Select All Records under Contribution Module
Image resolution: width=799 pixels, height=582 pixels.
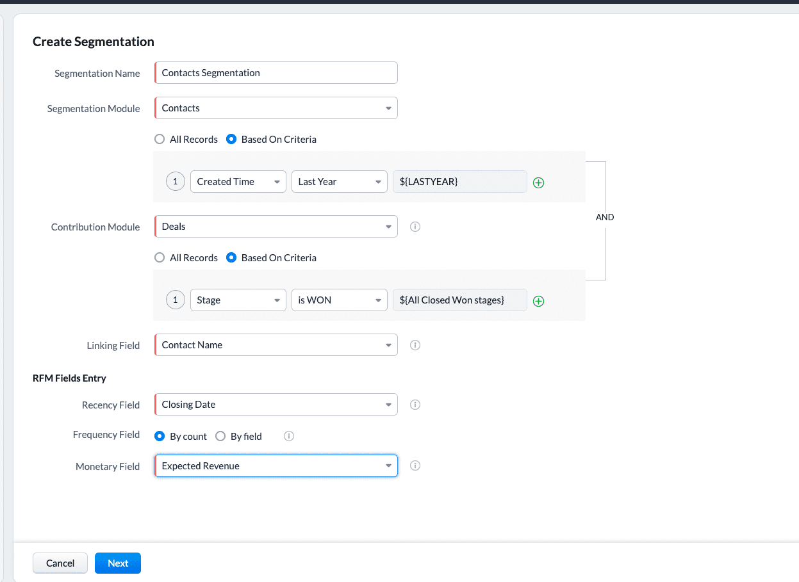[160, 258]
